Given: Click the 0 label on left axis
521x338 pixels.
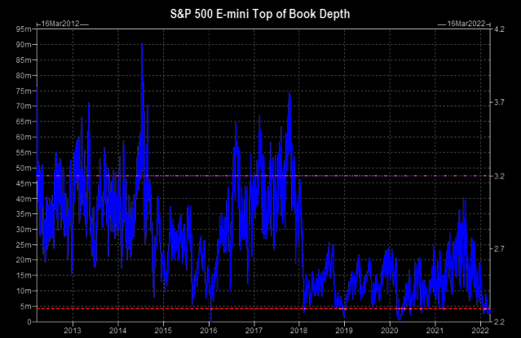Looking at the screenshot, I should coord(29,322).
